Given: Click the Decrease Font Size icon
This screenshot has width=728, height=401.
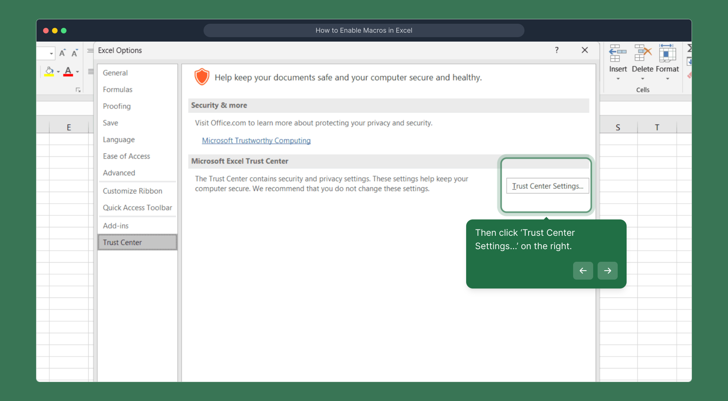Looking at the screenshot, I should click(75, 53).
